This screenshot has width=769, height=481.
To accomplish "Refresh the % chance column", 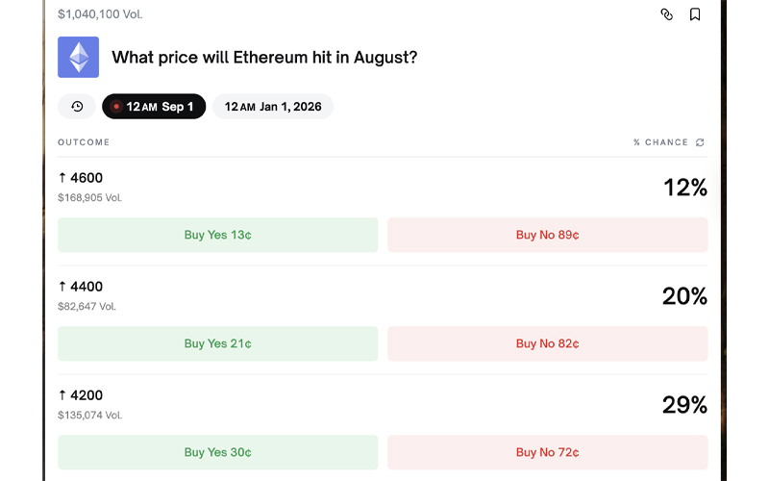I will coord(700,142).
